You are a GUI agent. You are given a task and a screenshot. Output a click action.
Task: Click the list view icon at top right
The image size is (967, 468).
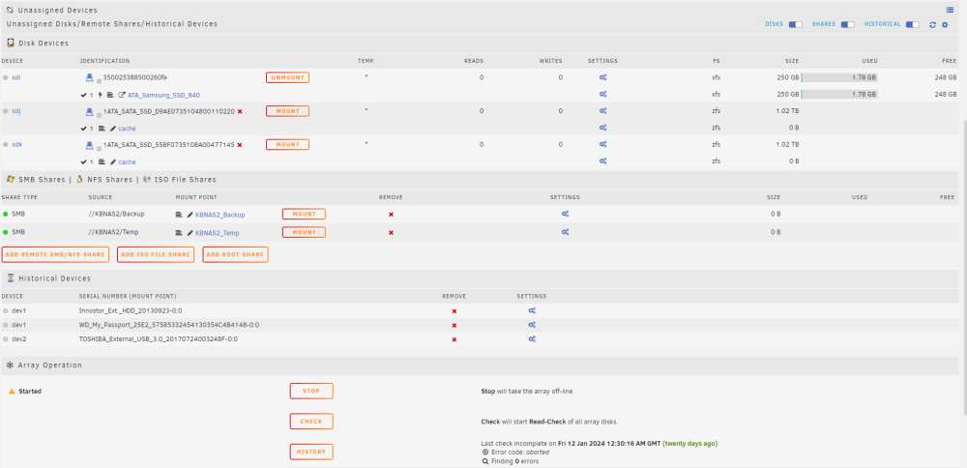[x=951, y=10]
